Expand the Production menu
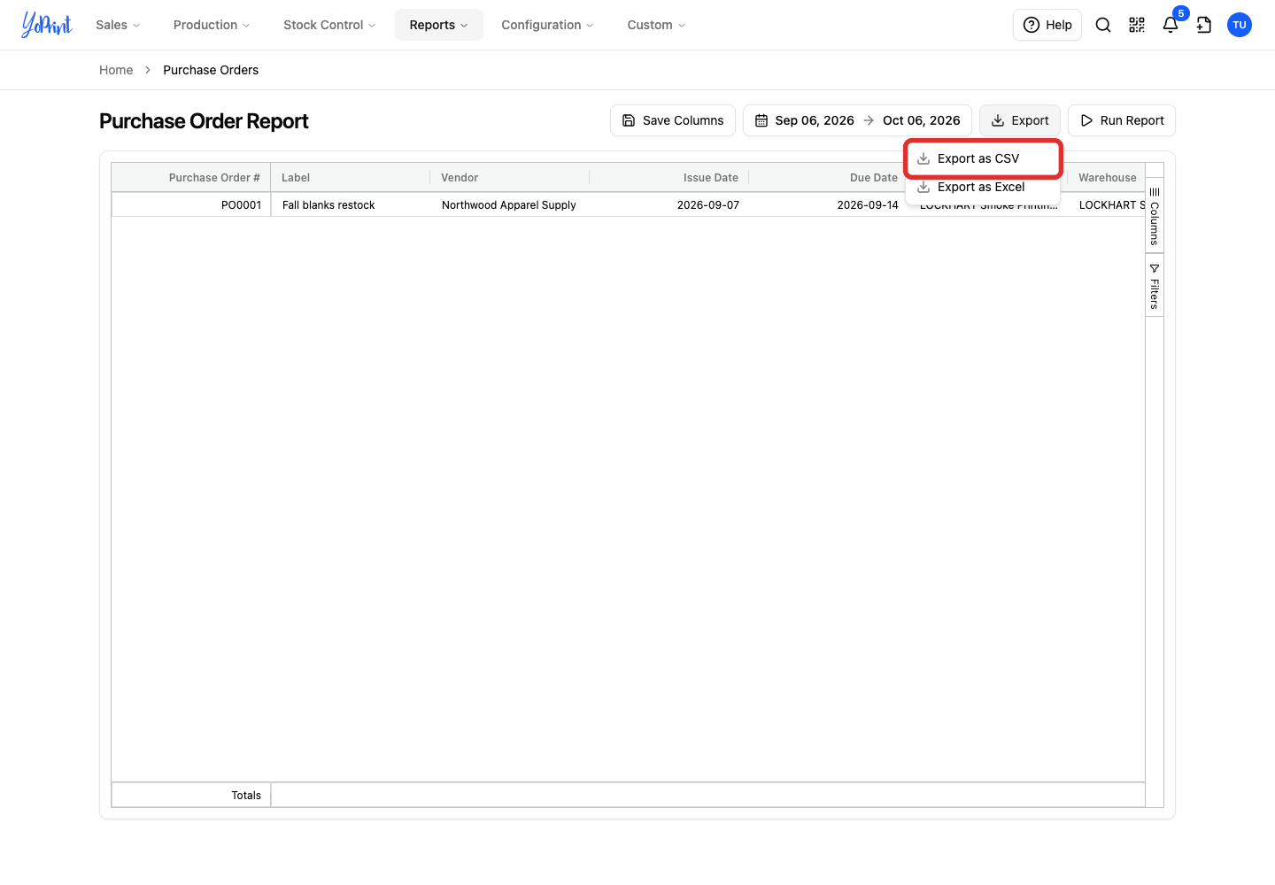The image size is (1275, 885). coord(212,25)
